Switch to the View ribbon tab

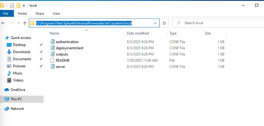click(x=56, y=13)
